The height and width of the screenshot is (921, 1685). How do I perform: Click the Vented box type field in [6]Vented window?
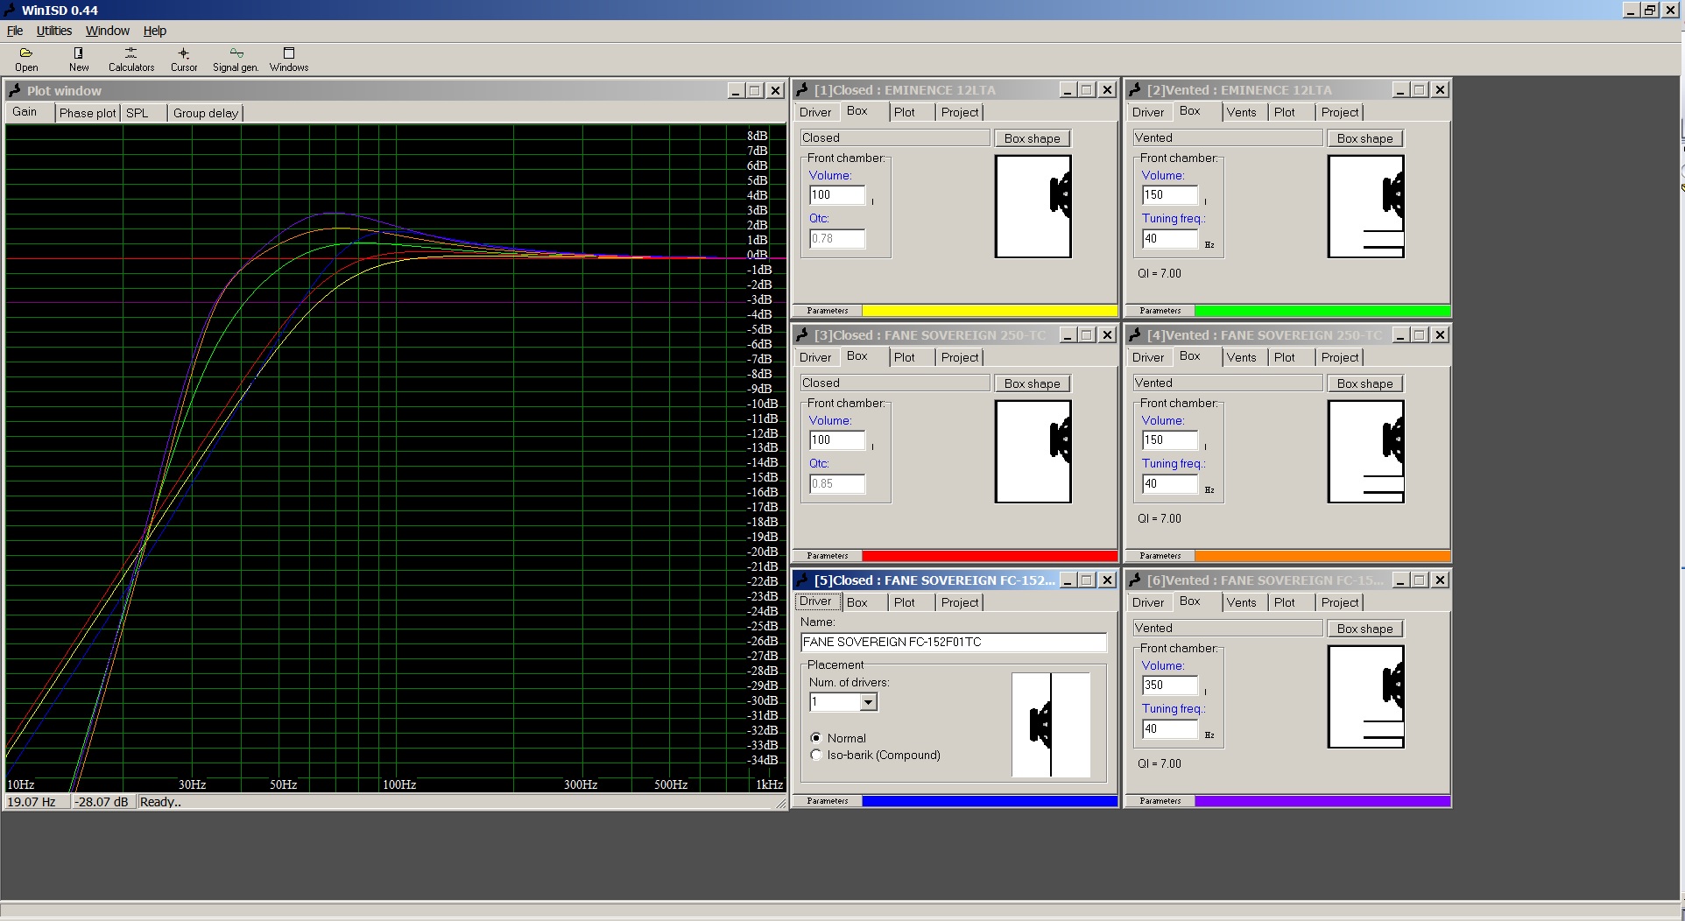coord(1228,629)
